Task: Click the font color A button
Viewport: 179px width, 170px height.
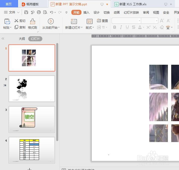Action: (140, 27)
